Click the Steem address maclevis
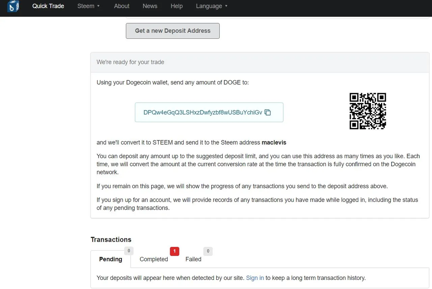 274,142
